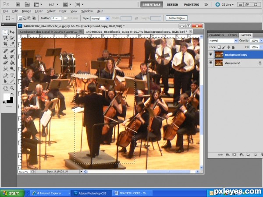The image size is (263, 197).
Task: Choose Subtract from selection mode
Action: click(29, 18)
